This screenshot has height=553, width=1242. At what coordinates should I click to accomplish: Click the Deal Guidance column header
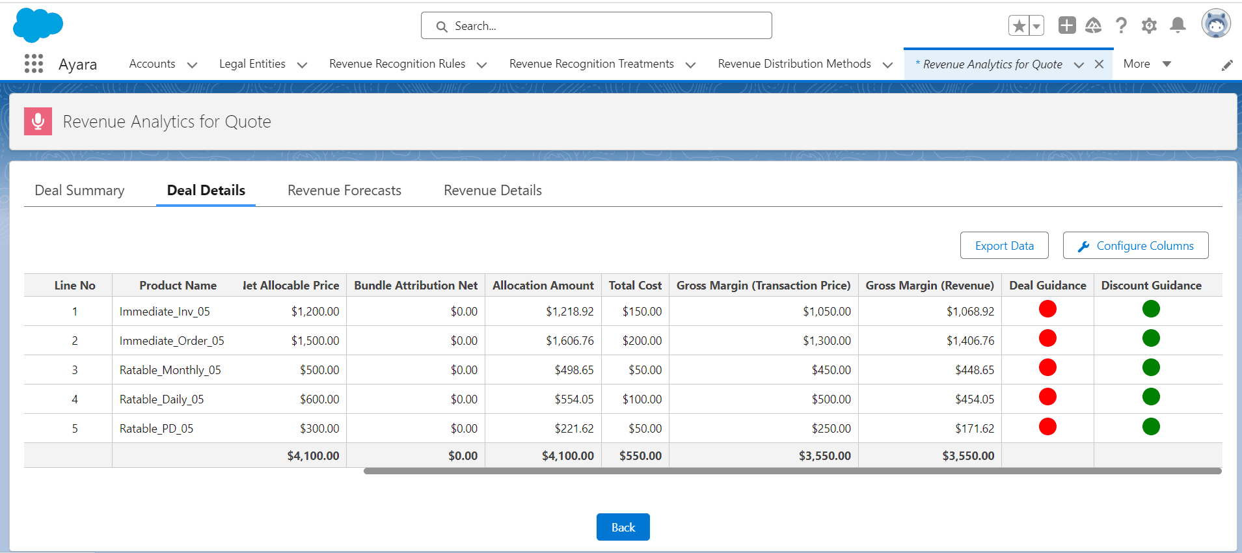point(1047,286)
